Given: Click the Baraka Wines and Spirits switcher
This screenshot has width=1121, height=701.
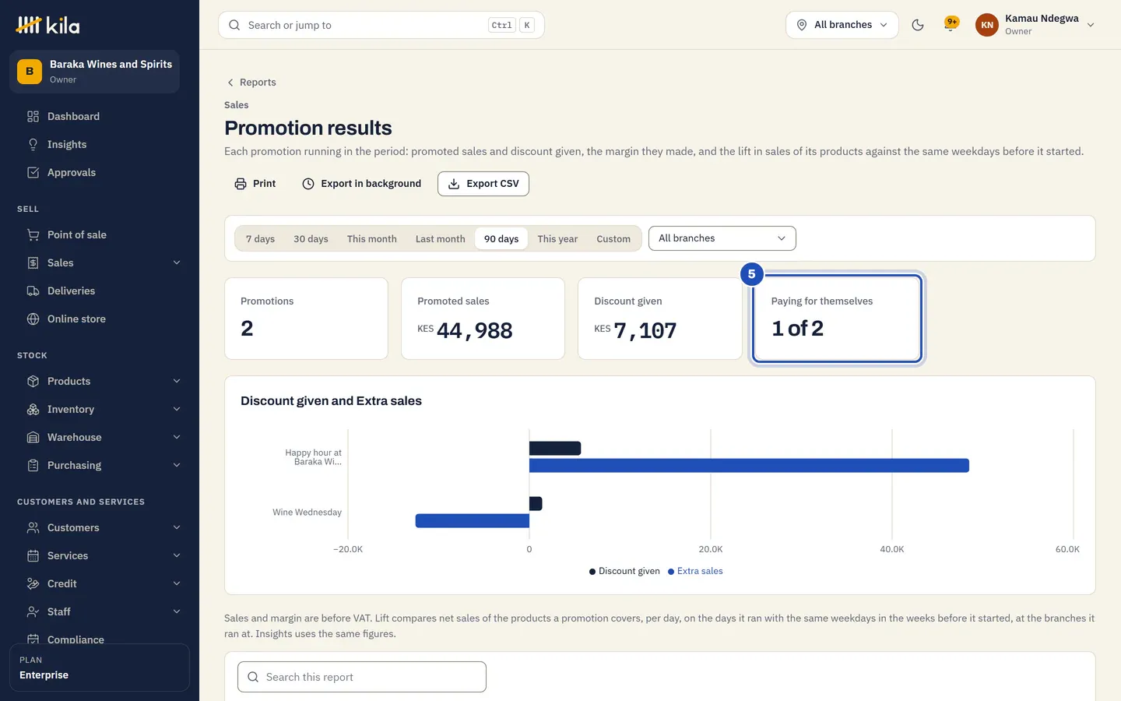Looking at the screenshot, I should [x=95, y=72].
